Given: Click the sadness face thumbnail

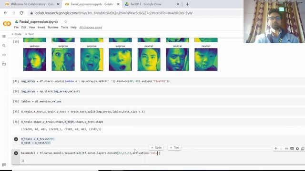Looking at the screenshot, I should pos(34,59).
